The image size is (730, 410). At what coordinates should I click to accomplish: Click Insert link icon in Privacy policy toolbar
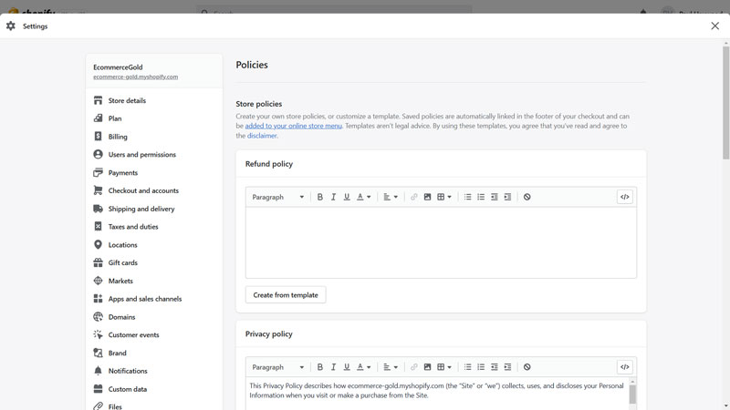[414, 367]
